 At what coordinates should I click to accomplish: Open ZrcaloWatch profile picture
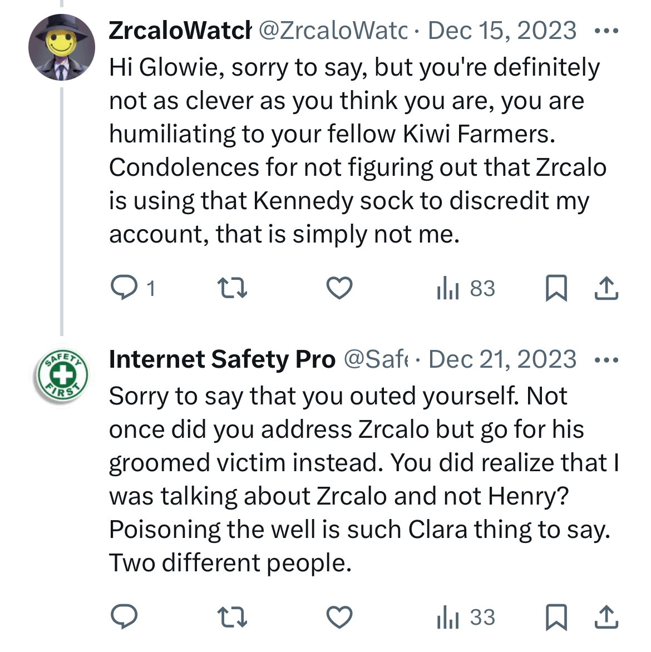click(62, 47)
